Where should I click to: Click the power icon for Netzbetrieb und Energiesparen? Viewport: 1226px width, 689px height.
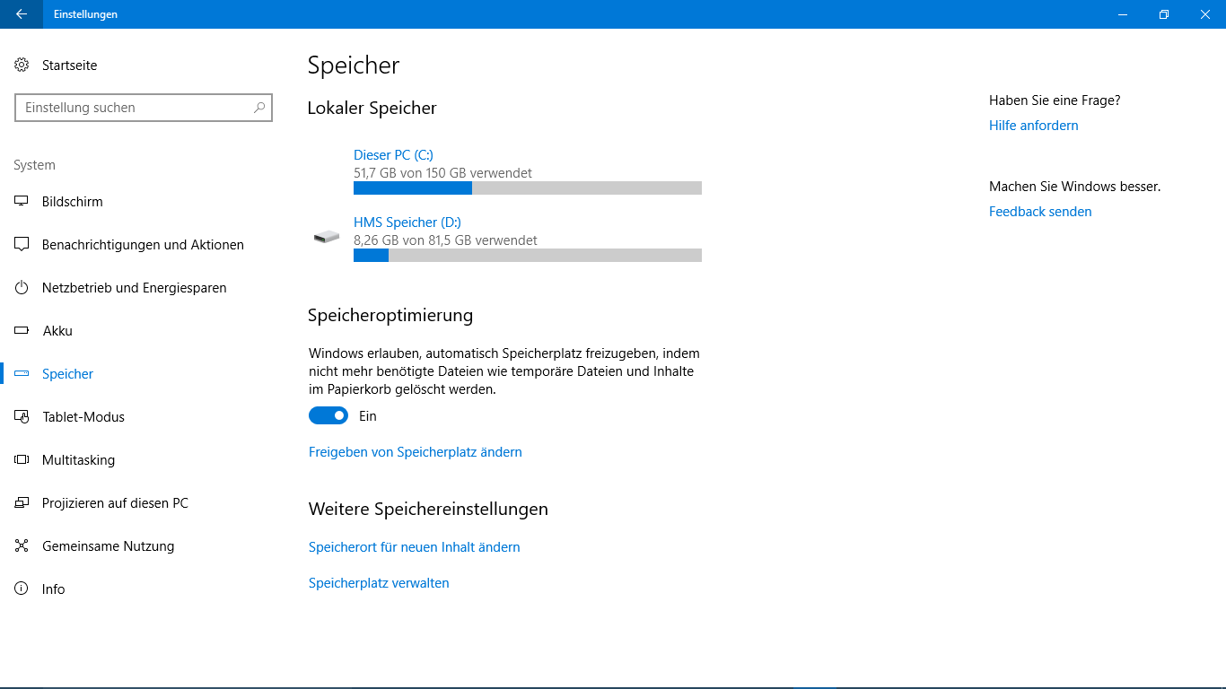[22, 288]
